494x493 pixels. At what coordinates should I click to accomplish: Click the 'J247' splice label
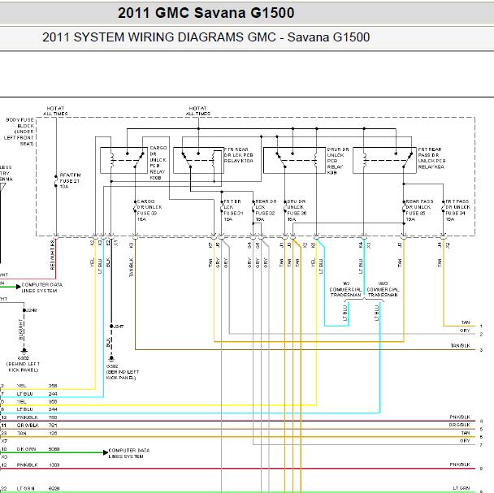point(119,327)
